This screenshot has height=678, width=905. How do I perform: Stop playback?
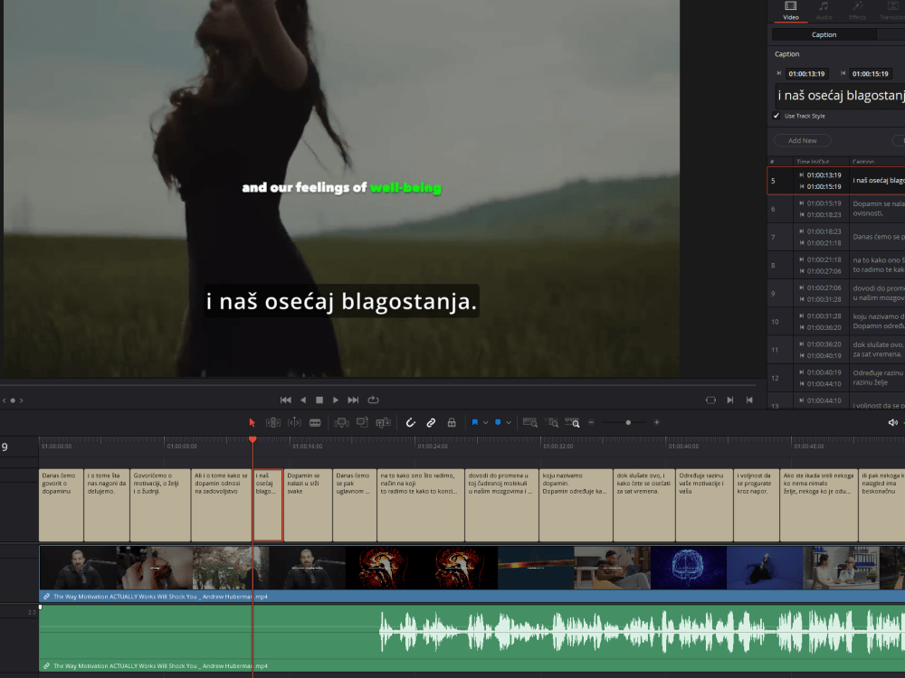point(319,400)
